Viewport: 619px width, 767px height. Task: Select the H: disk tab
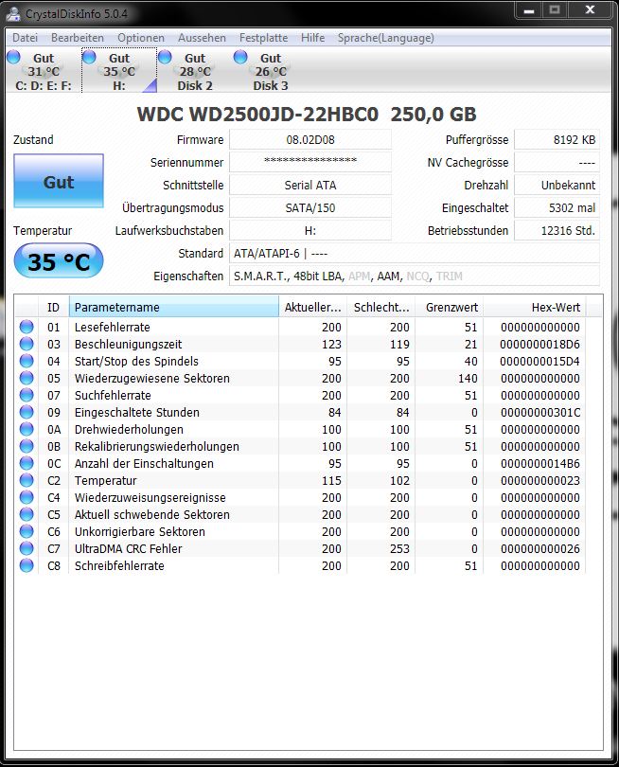tap(119, 71)
